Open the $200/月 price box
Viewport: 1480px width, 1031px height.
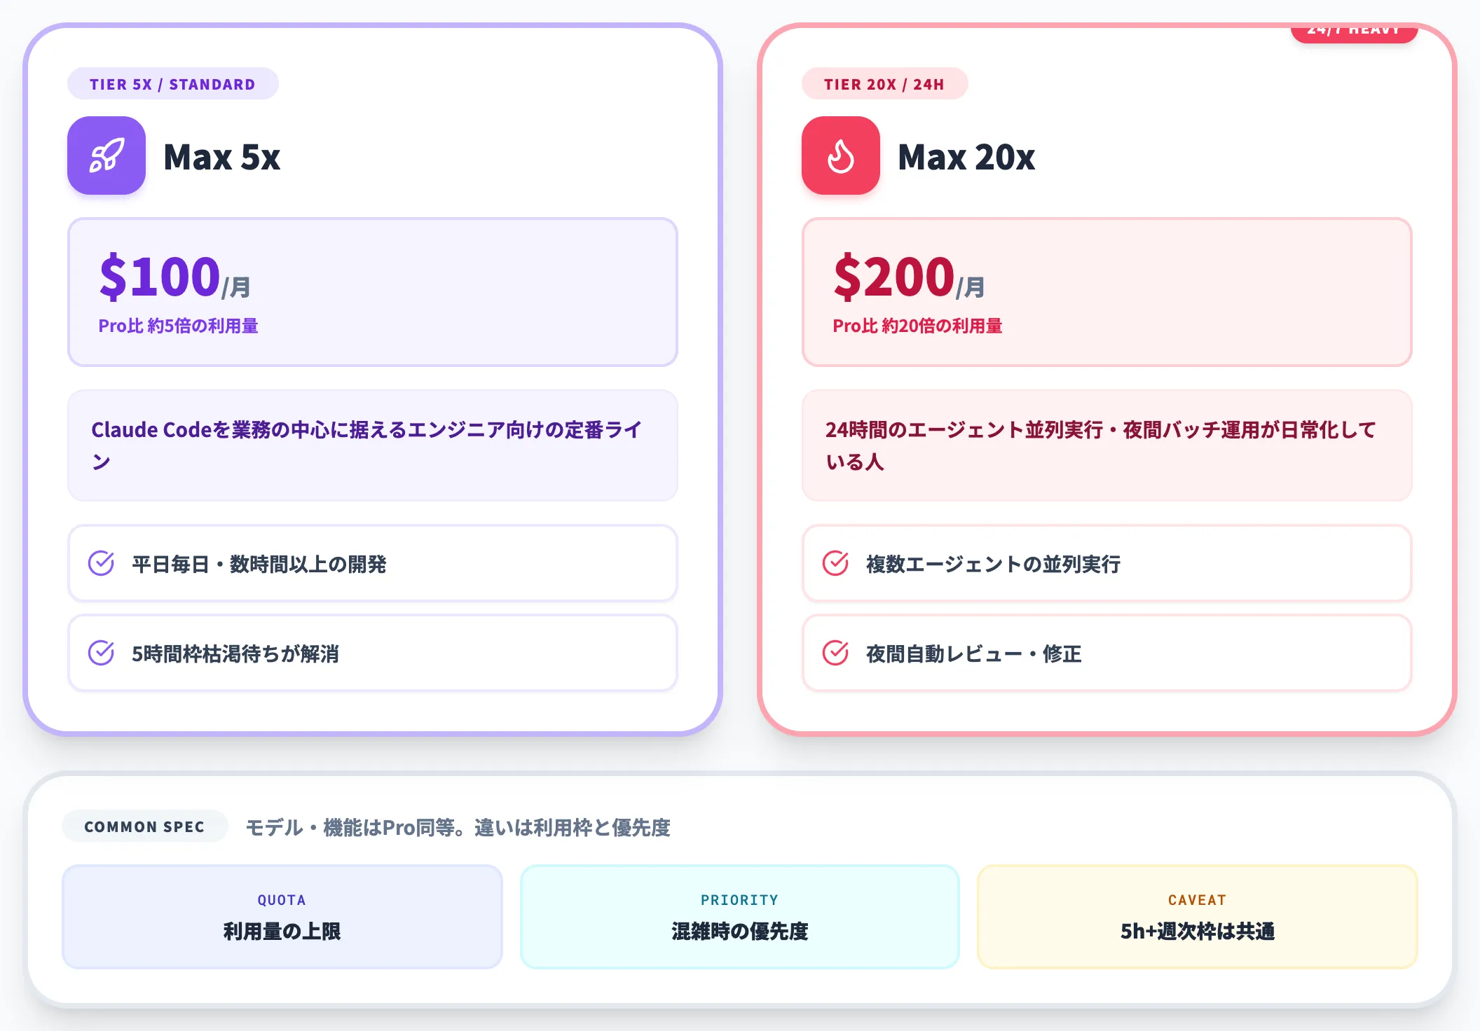click(x=1107, y=292)
